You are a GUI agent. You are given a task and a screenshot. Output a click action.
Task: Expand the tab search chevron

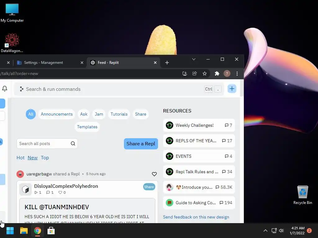[x=194, y=59]
